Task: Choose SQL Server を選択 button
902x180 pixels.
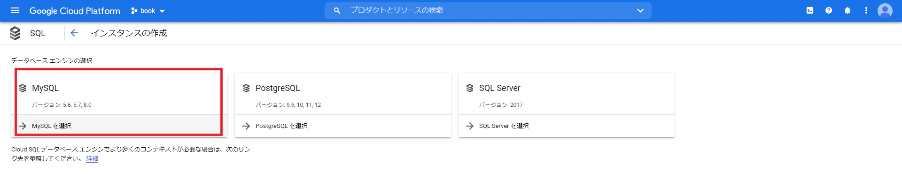Action: [x=567, y=126]
